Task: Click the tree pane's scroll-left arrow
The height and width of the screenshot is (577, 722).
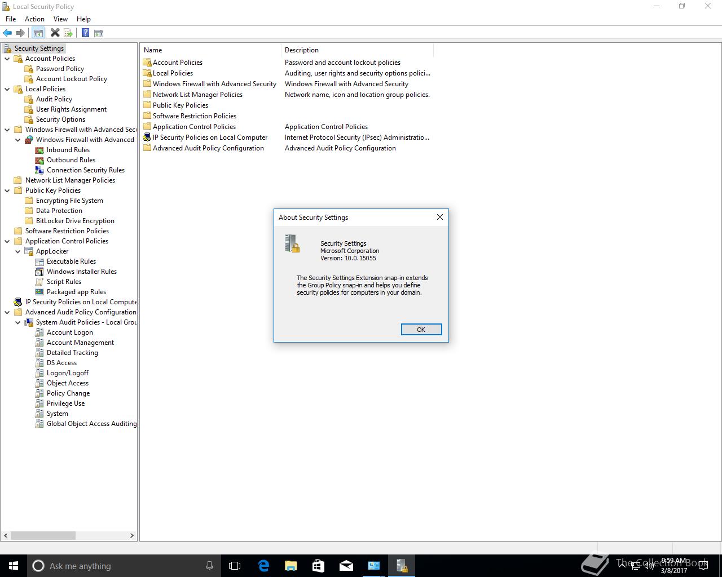Action: [x=6, y=535]
